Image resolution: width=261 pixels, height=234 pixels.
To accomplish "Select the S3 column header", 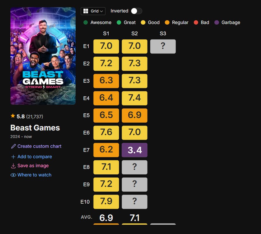I will 163,33.
